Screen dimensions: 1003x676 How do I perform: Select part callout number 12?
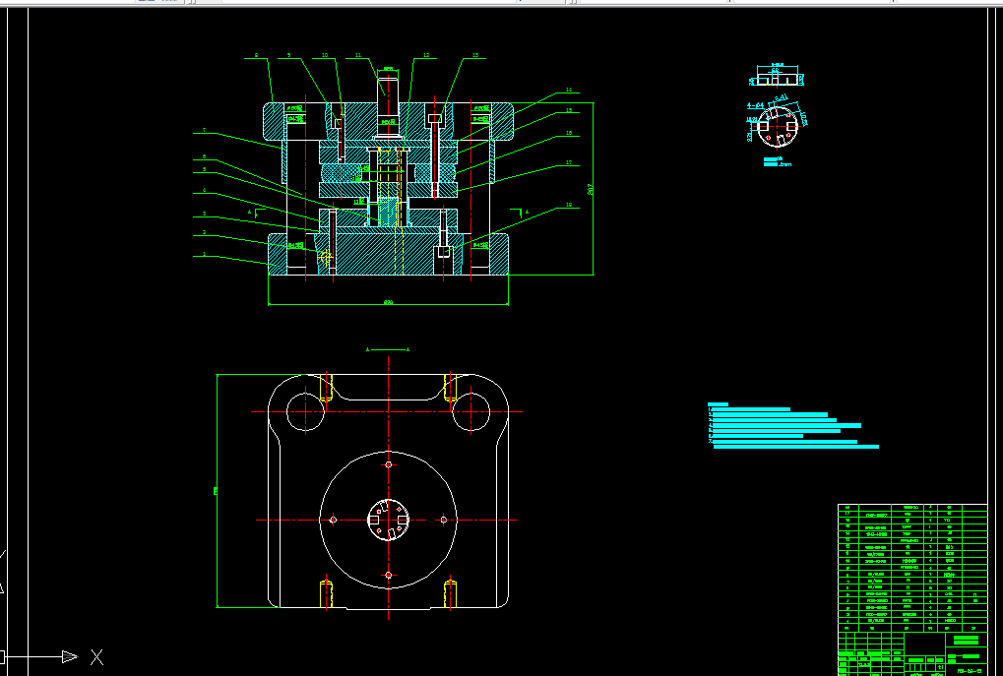tap(426, 56)
